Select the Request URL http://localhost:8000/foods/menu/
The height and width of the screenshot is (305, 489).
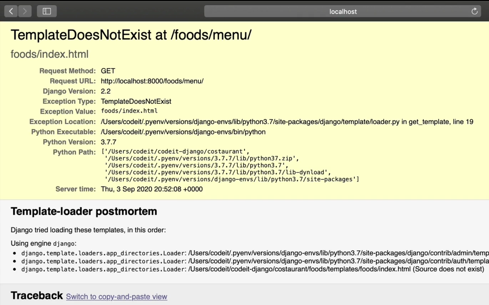coord(152,81)
